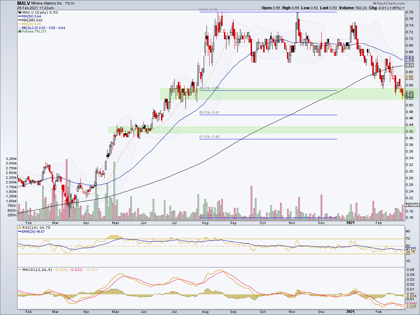Viewport: 420px width, 315px height.
Task: Click the 90 level on RSI axis
Action: (x=408, y=231)
